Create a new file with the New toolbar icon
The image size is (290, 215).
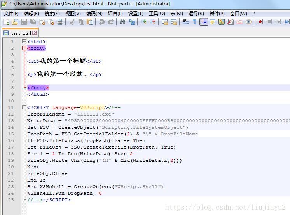6,22
